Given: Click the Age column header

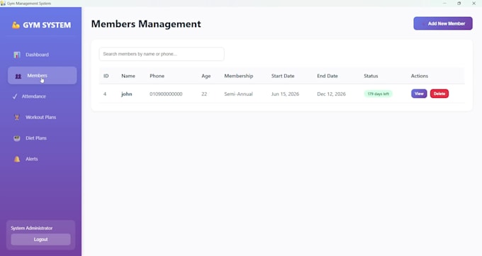Looking at the screenshot, I should point(206,76).
